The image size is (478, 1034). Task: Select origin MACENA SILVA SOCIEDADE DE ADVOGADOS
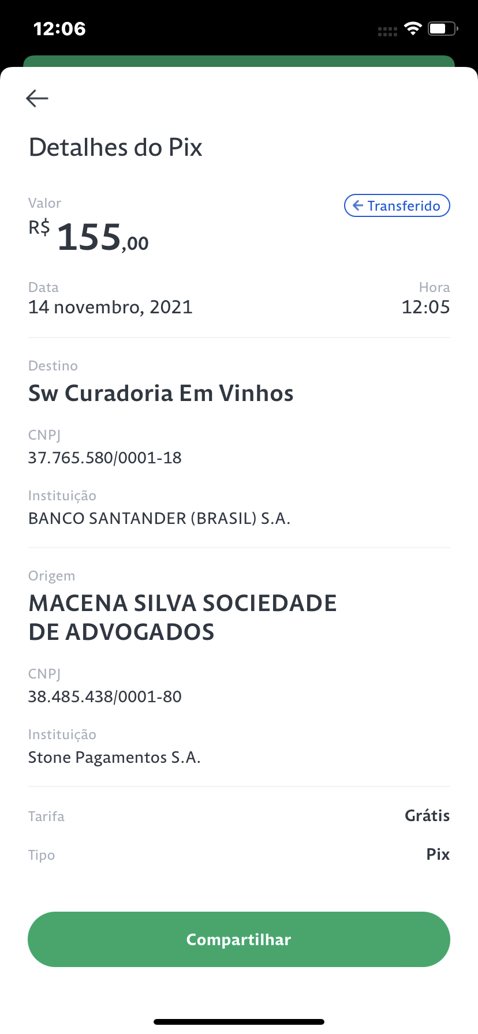point(182,617)
